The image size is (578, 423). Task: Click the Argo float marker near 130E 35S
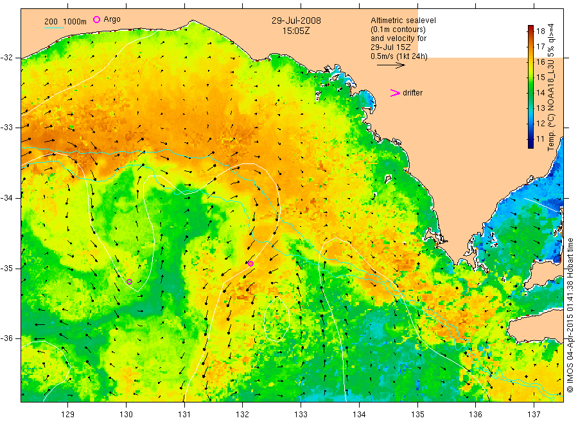pos(129,282)
